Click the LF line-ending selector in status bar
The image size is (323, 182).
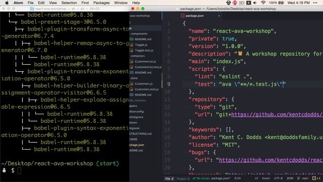[256, 178]
